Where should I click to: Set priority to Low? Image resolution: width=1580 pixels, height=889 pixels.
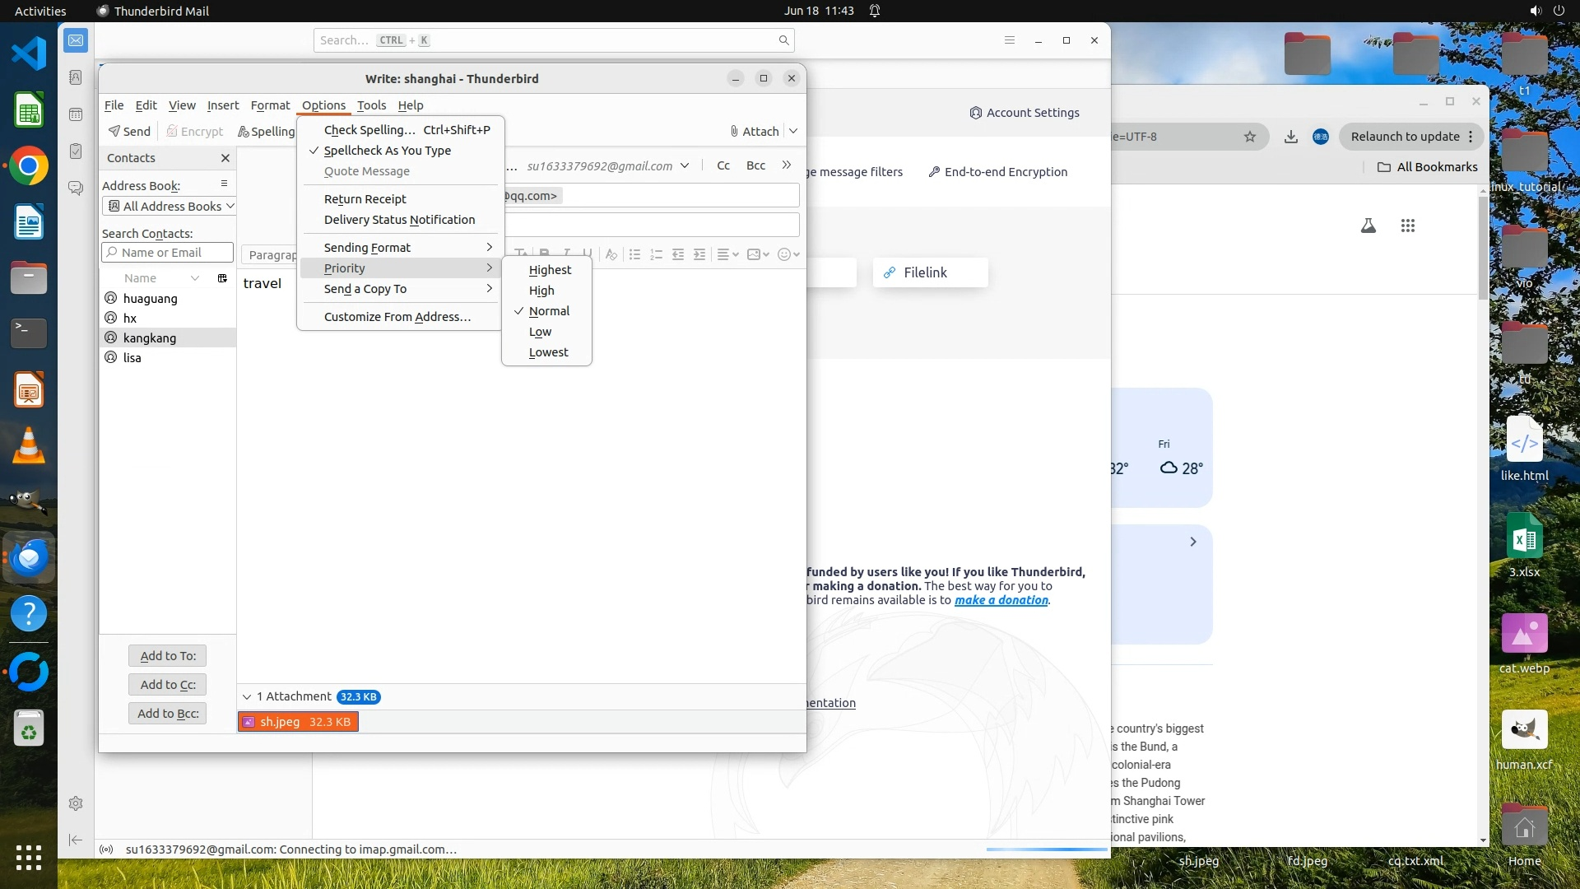540,332
